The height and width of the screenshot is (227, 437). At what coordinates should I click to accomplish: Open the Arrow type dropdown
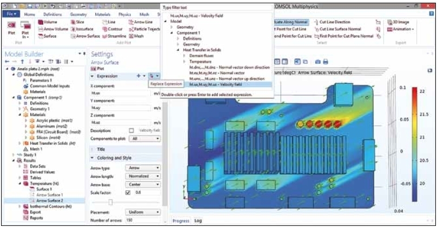142,168
